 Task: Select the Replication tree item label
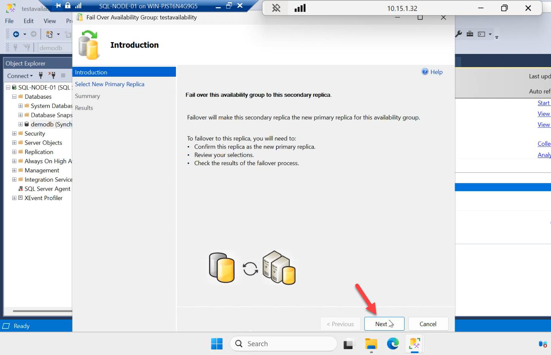pos(39,152)
